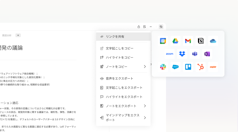Expand the ノートをエクスポート submenu
This screenshot has height=132, width=238.
(x=145, y=106)
